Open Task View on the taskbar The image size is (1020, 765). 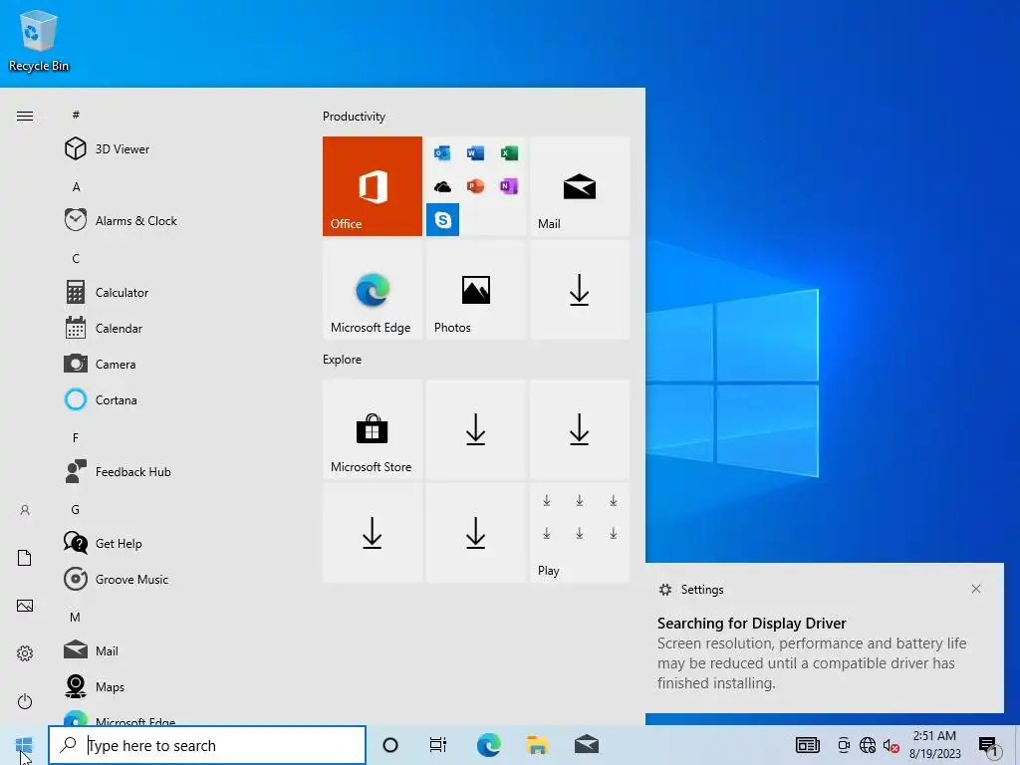coord(438,745)
